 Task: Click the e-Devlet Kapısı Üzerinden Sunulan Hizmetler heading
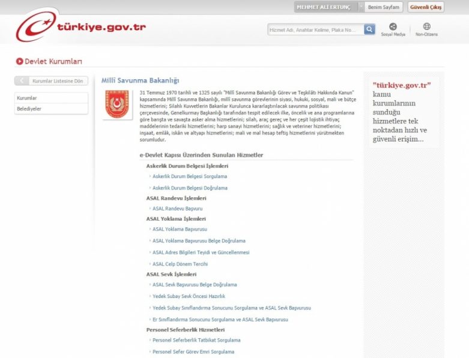pyautogui.click(x=201, y=155)
